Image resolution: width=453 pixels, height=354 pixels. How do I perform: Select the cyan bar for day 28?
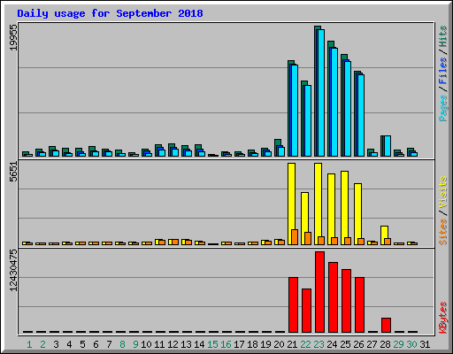pos(388,146)
